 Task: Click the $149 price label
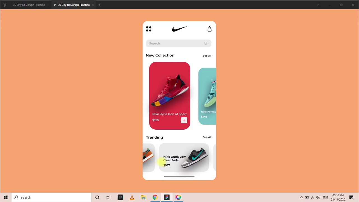coord(204,117)
